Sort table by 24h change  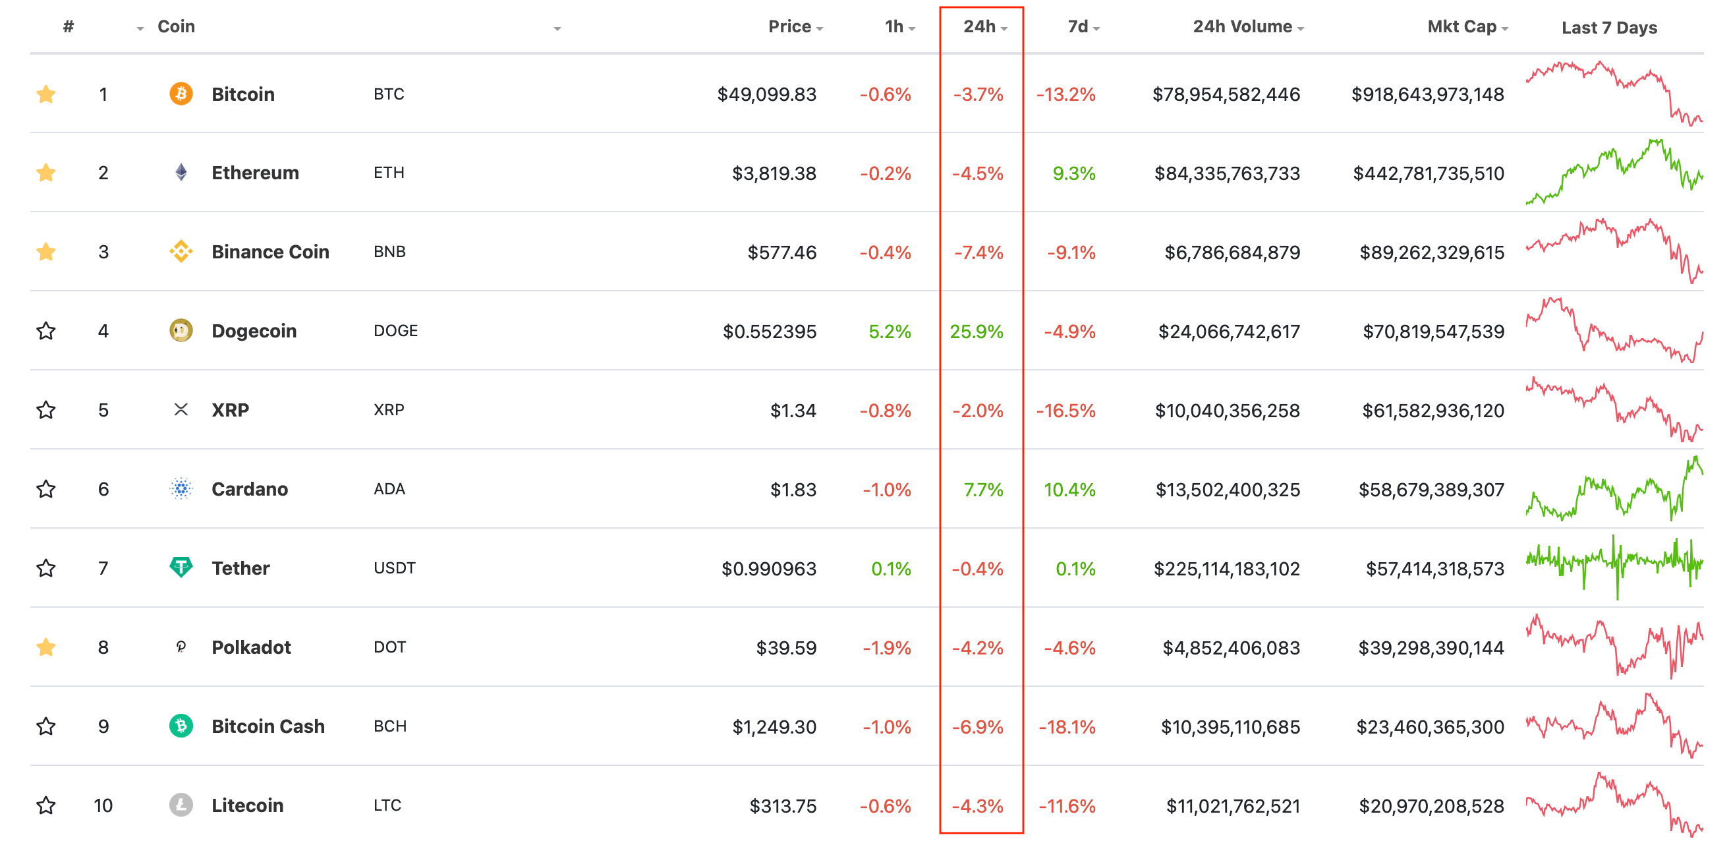click(985, 26)
